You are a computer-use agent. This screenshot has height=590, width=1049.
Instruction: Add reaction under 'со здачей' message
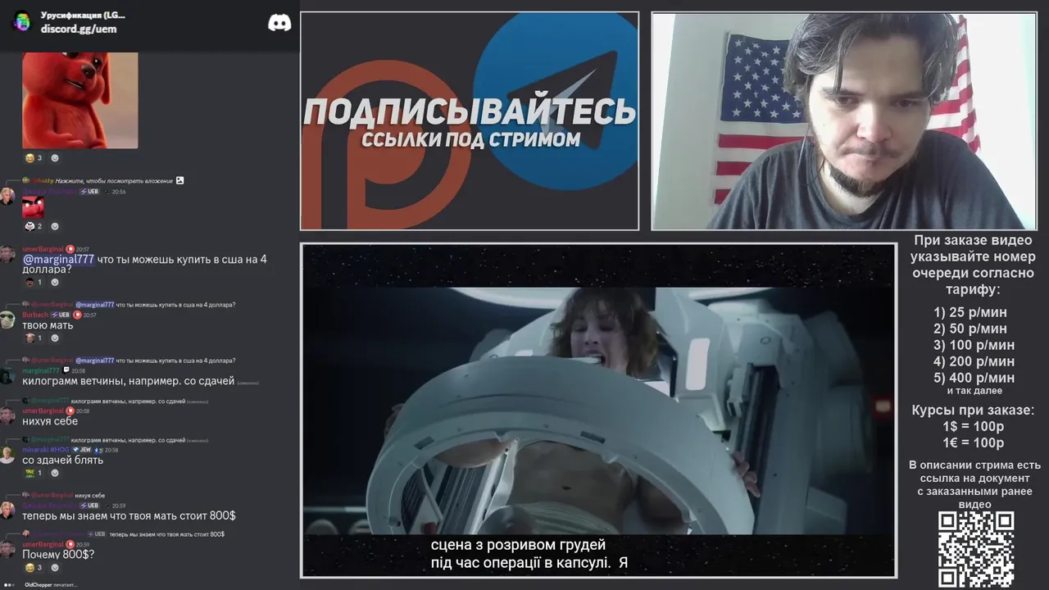[55, 473]
